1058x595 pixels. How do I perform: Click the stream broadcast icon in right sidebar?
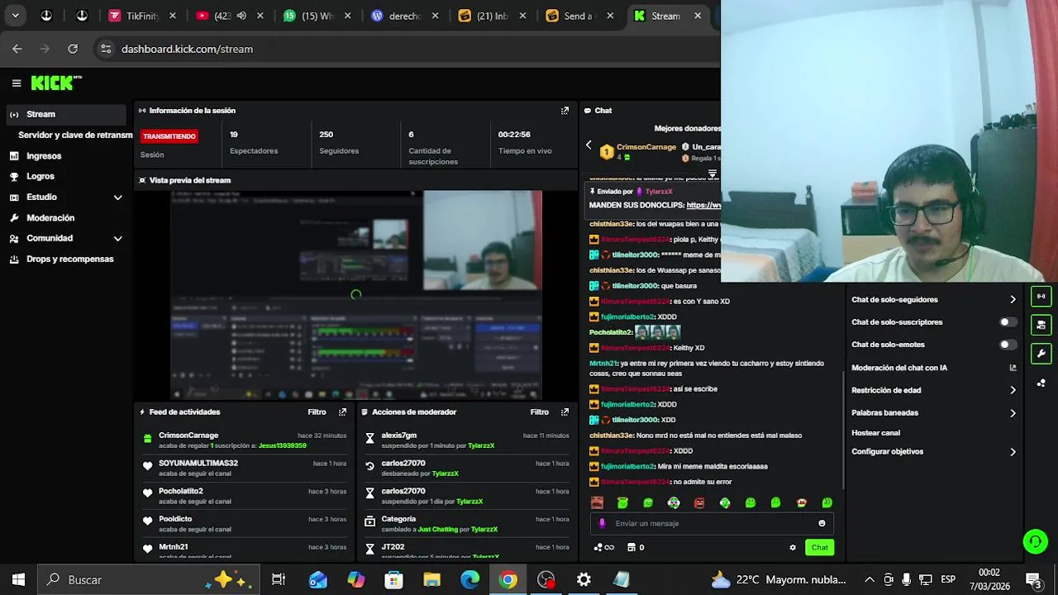(x=1041, y=296)
